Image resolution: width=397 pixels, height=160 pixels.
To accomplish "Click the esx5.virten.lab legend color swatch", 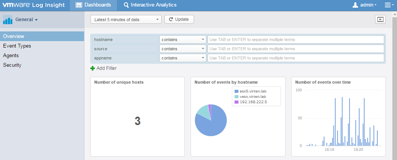I will 237,91.
